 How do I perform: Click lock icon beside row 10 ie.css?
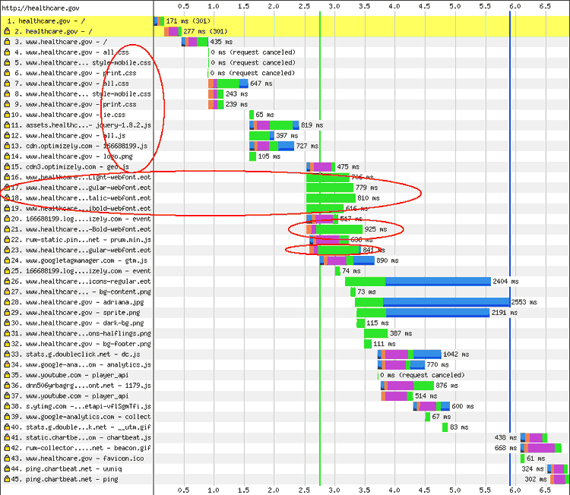(7, 115)
